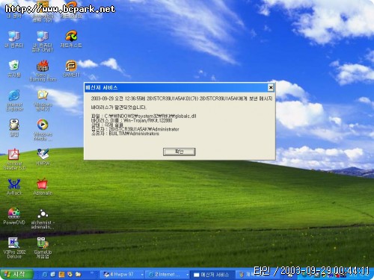Viewport: 374px width, 280px height.
Task: Select the penguin desktop icon
Action: click(14, 128)
